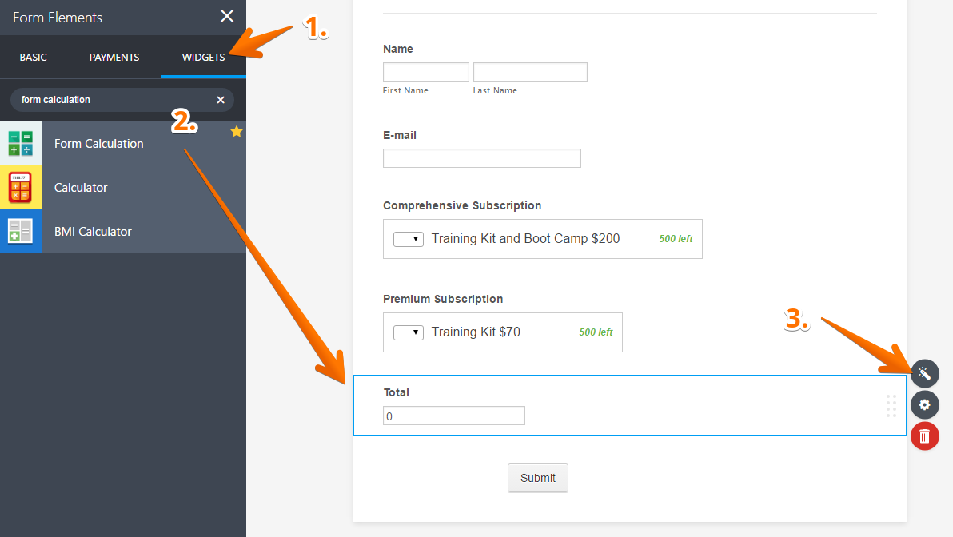
Task: Close the Form Elements panel
Action: (x=227, y=17)
